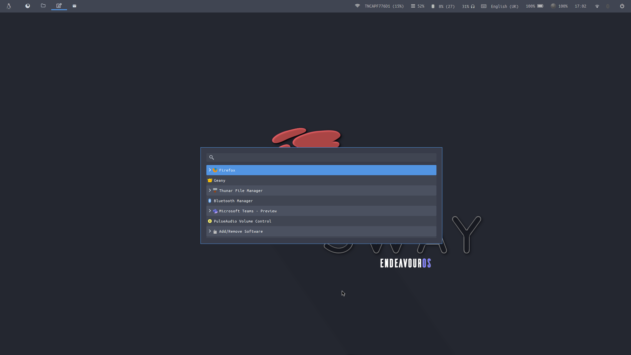Click the Add/Remove Software icon
The image size is (631, 355).
pyautogui.click(x=215, y=231)
